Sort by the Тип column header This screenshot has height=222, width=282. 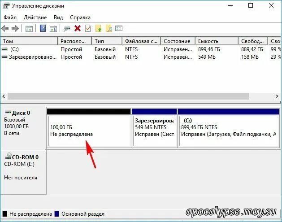click(x=107, y=41)
